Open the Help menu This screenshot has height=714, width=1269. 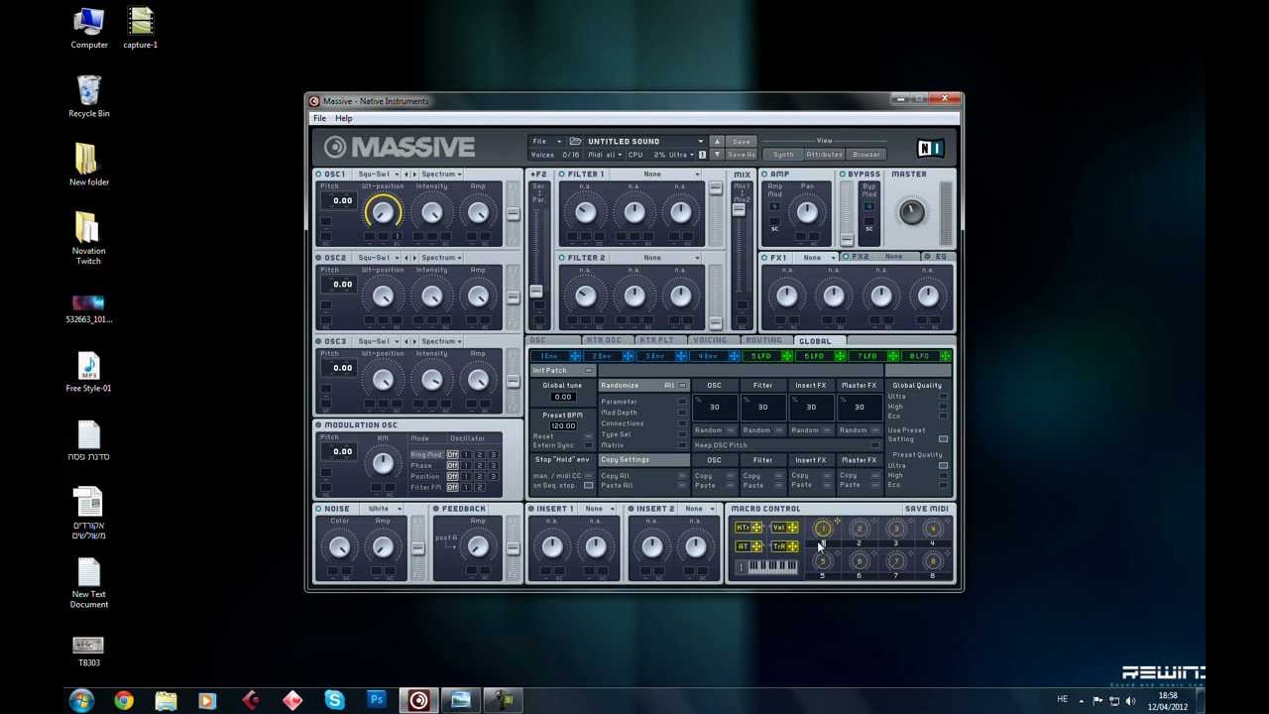(343, 118)
